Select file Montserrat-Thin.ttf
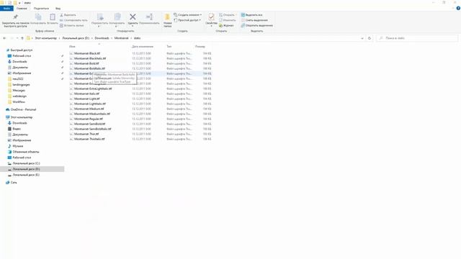The width and height of the screenshot is (461, 259). (86, 134)
